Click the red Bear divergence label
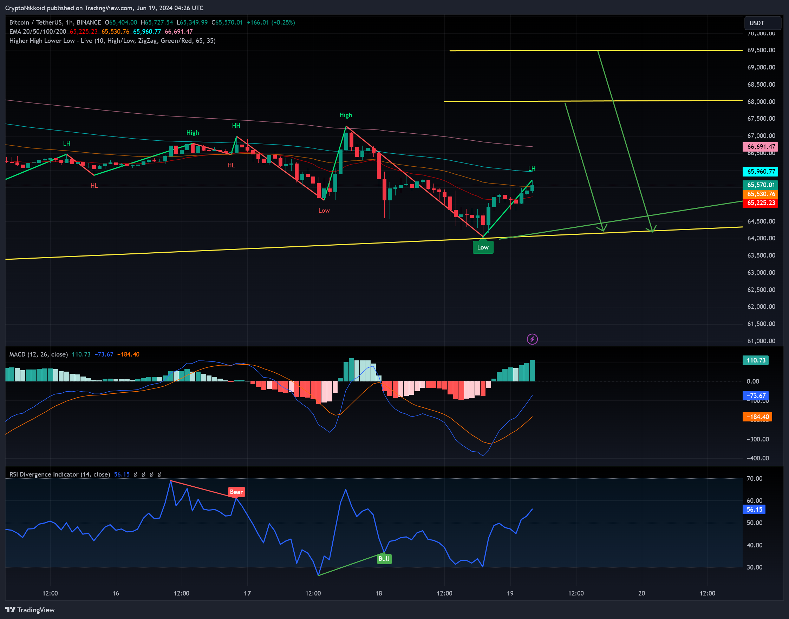789x619 pixels. [236, 492]
